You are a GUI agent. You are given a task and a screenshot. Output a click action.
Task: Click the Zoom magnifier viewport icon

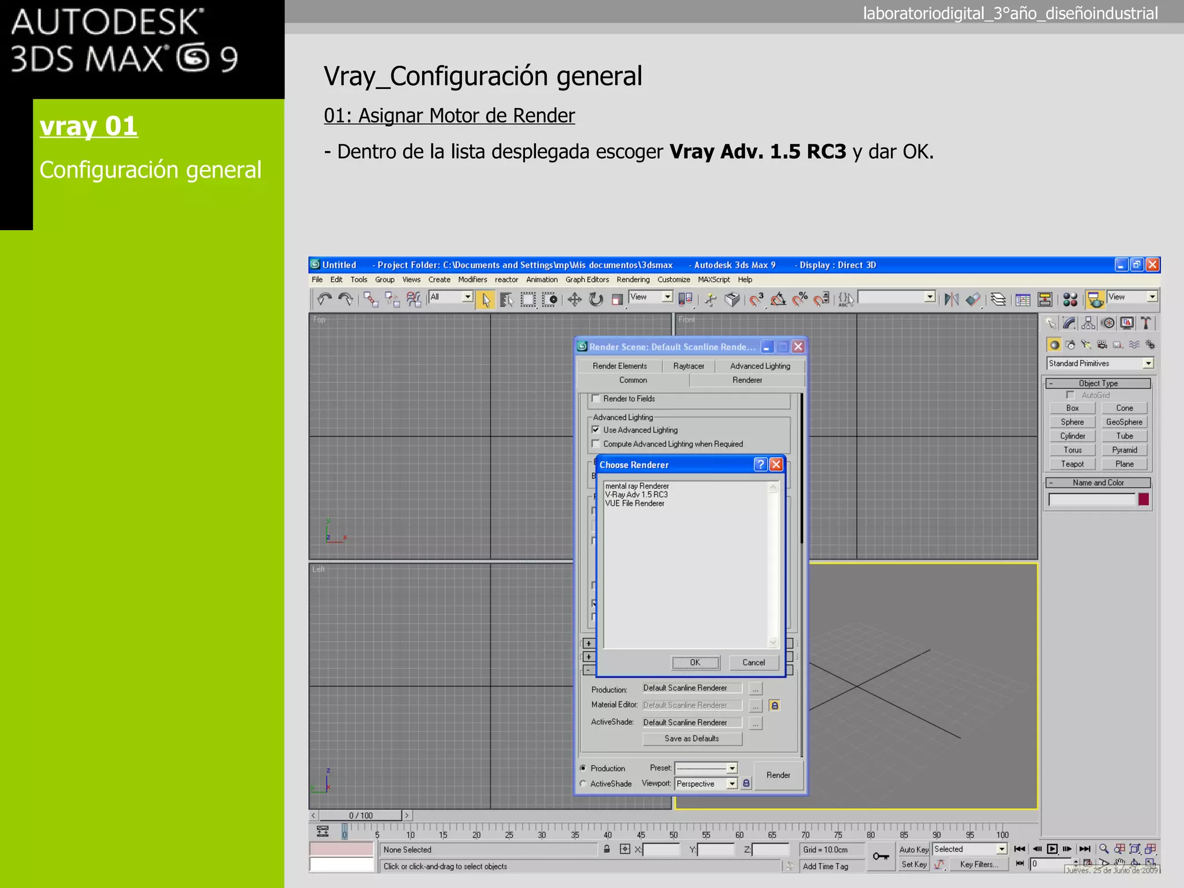pyautogui.click(x=1104, y=849)
